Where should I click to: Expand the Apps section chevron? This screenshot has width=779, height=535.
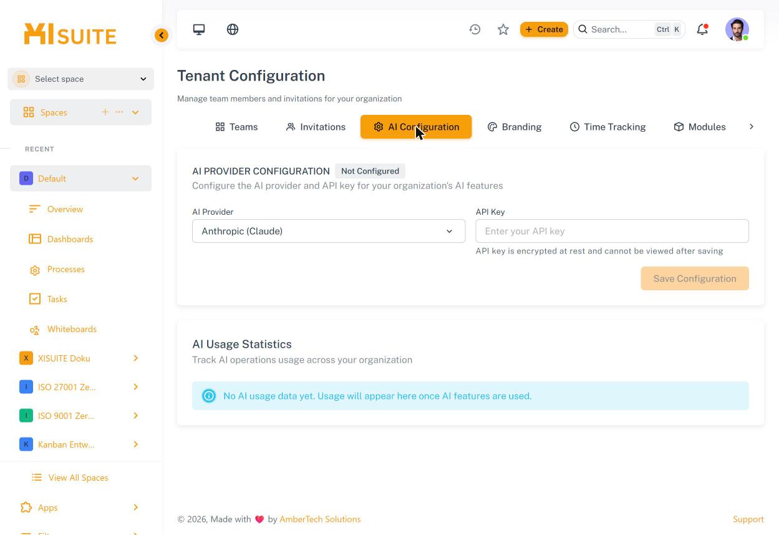click(135, 508)
